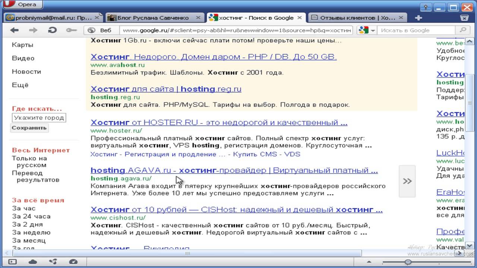Screen dimensions: 477x268
Task: Go forward with the Forward arrow
Action: pos(33,30)
